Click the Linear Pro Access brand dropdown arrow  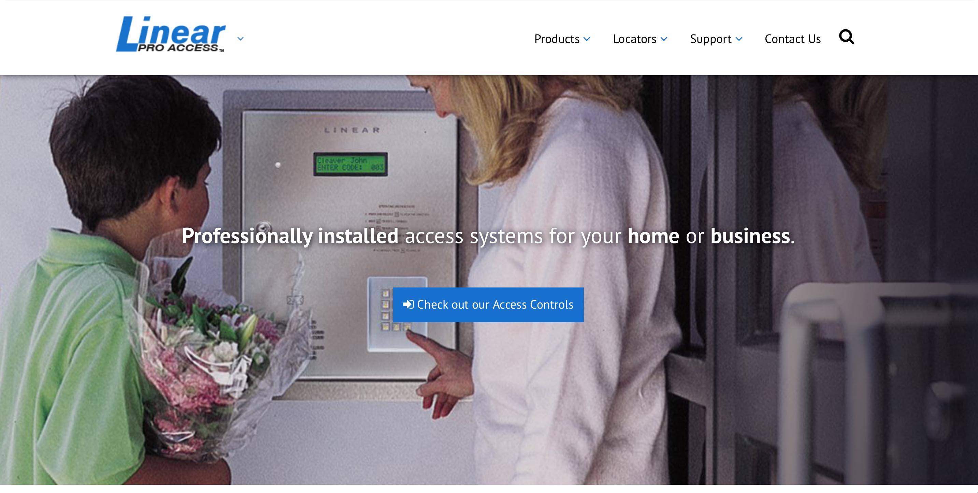coord(241,39)
